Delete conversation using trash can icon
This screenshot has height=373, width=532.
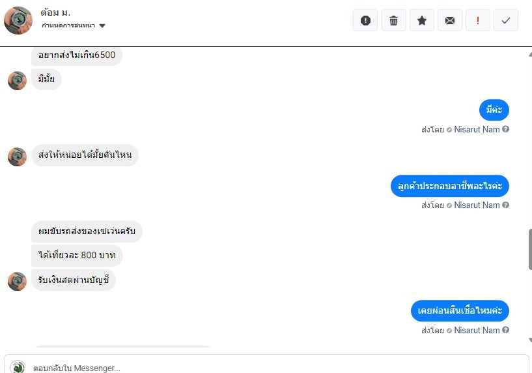[393, 21]
